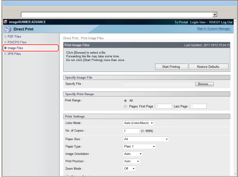Click the browser address bar field

click(x=117, y=15)
